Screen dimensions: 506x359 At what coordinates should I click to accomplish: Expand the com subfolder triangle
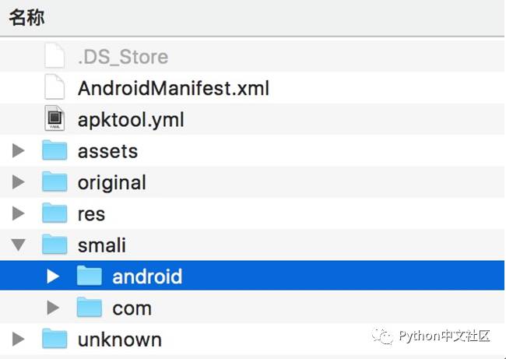pyautogui.click(x=53, y=308)
